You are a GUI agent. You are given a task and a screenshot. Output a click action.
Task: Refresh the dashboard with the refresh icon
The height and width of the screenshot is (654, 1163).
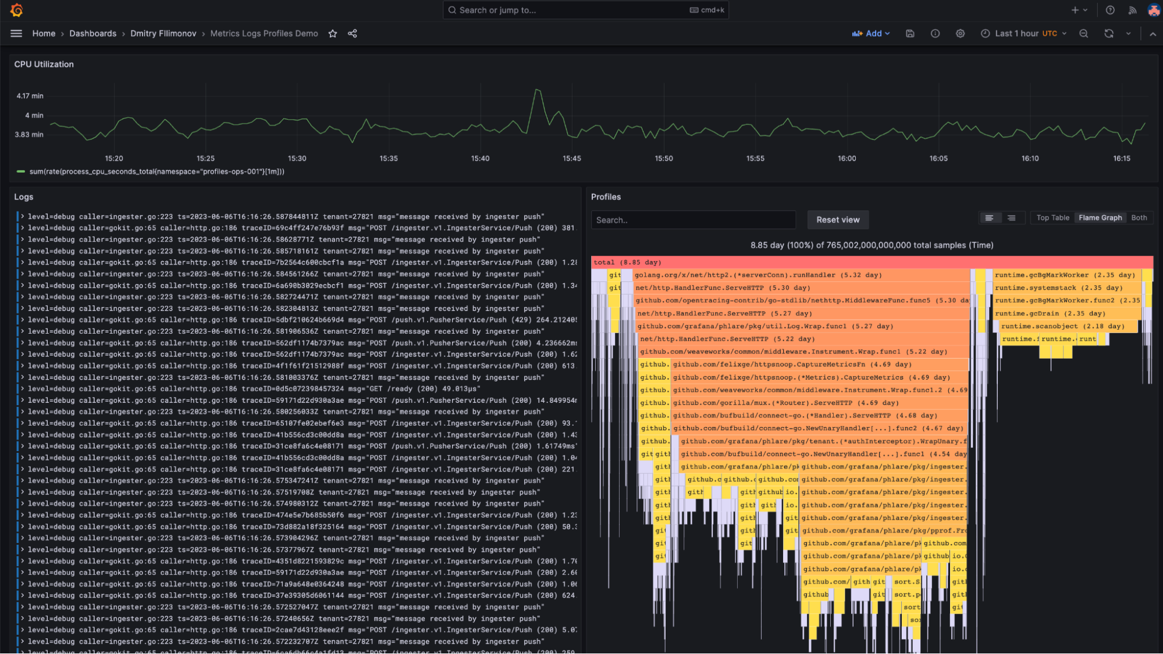click(1108, 33)
